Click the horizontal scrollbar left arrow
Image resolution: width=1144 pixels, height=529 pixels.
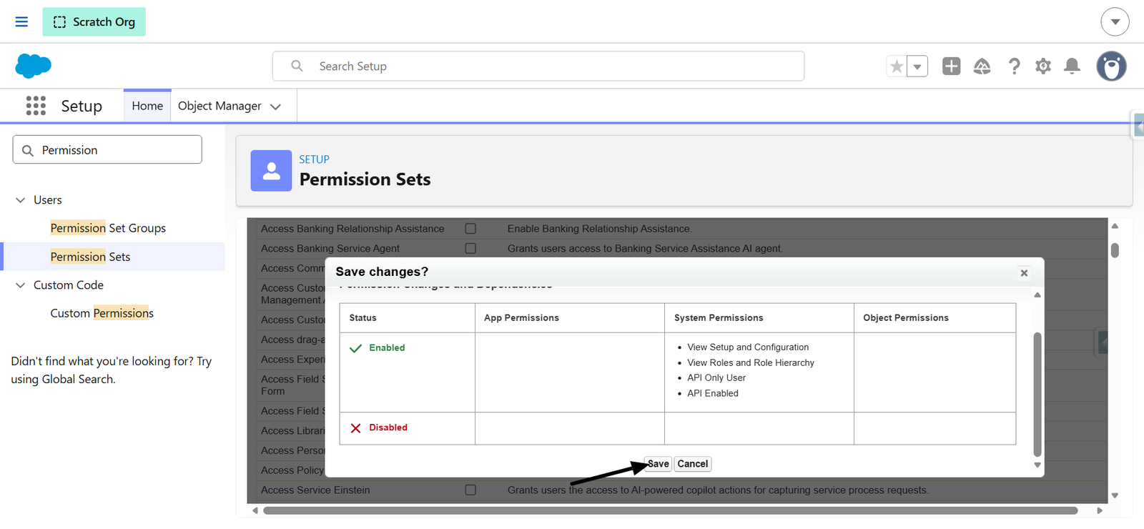[x=255, y=510]
